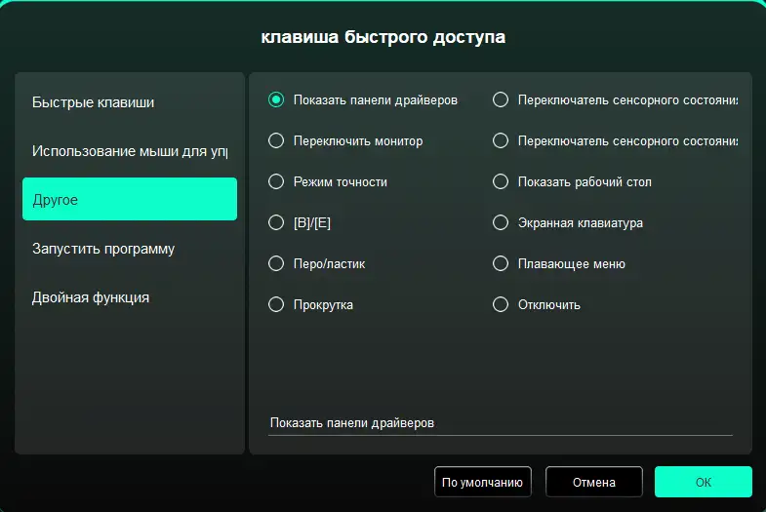766x512 pixels.
Task: Enable Режим точности radio button
Action: tap(276, 181)
